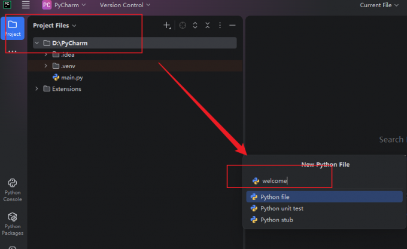
Task: Click the Python icon beside main.py
Action: [56, 77]
